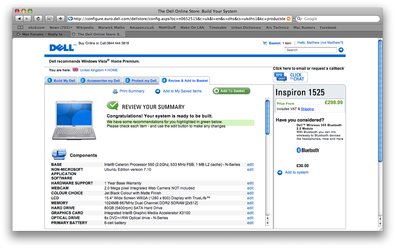Edit the PRIMARY BATTERY row
This screenshot has width=395, height=248.
pyautogui.click(x=250, y=223)
